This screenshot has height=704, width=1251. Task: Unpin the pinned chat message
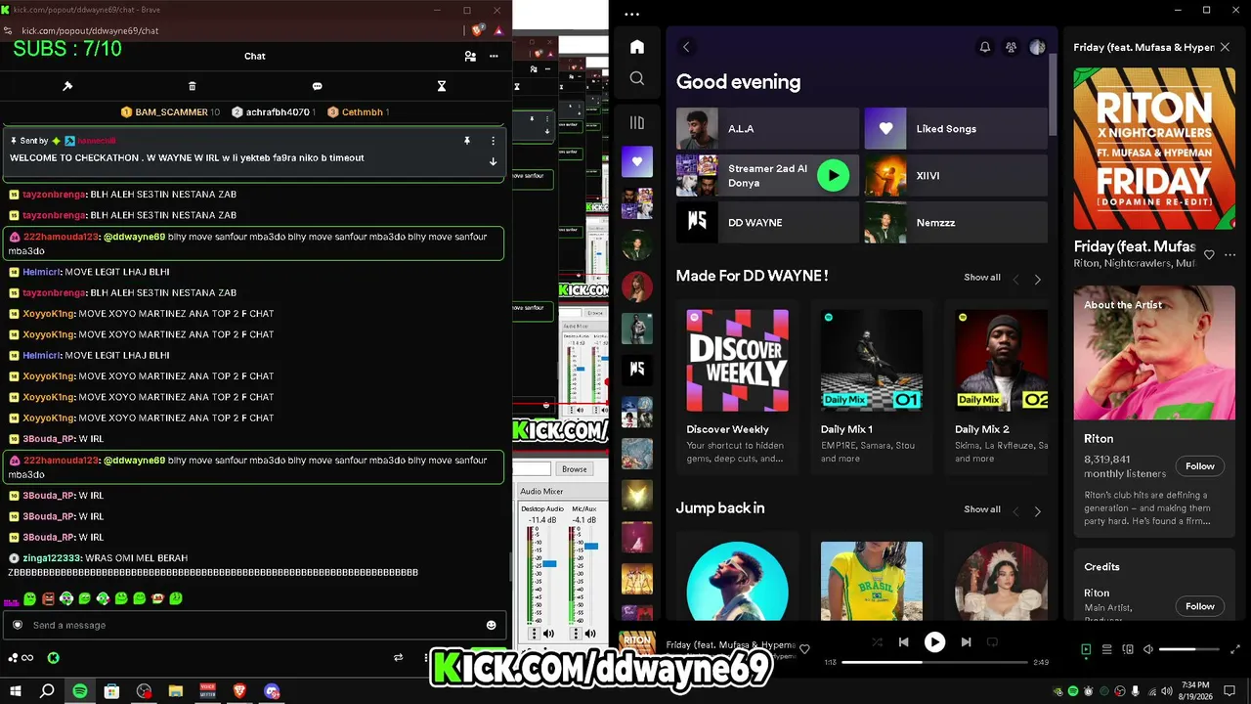[x=466, y=141]
